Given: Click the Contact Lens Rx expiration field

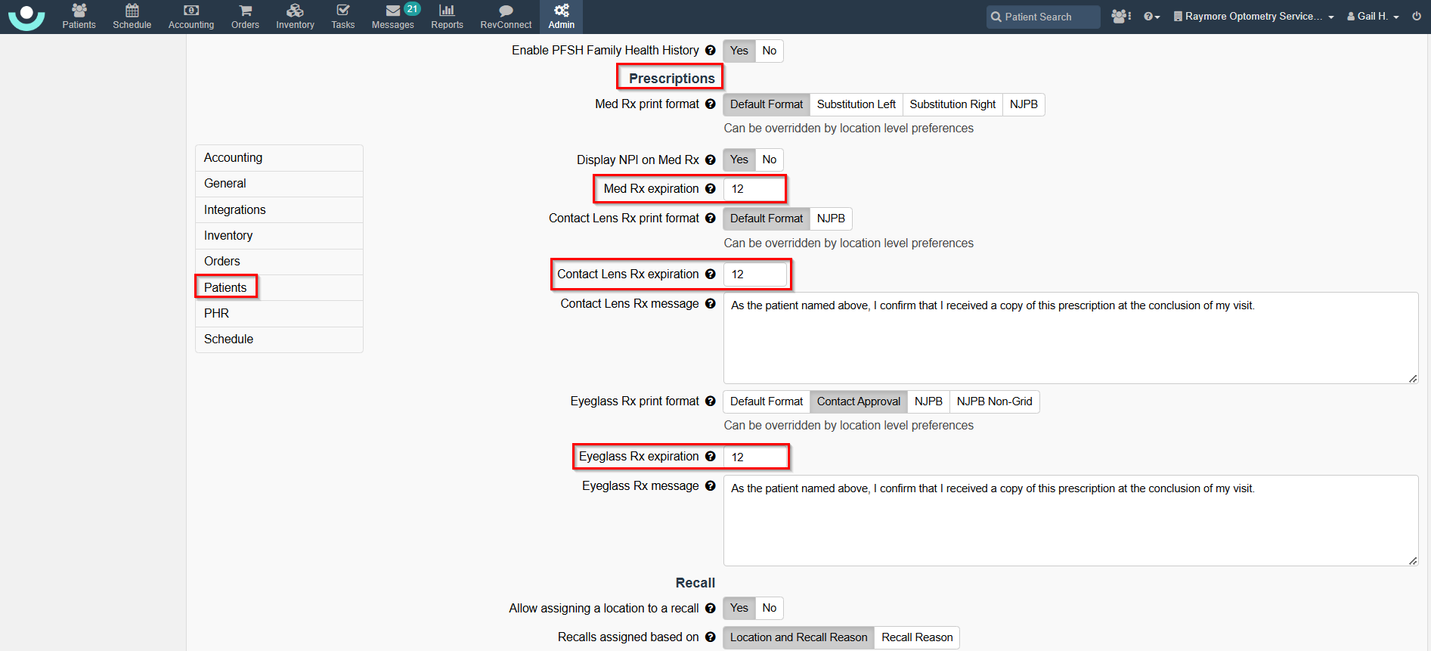Looking at the screenshot, I should (x=754, y=274).
